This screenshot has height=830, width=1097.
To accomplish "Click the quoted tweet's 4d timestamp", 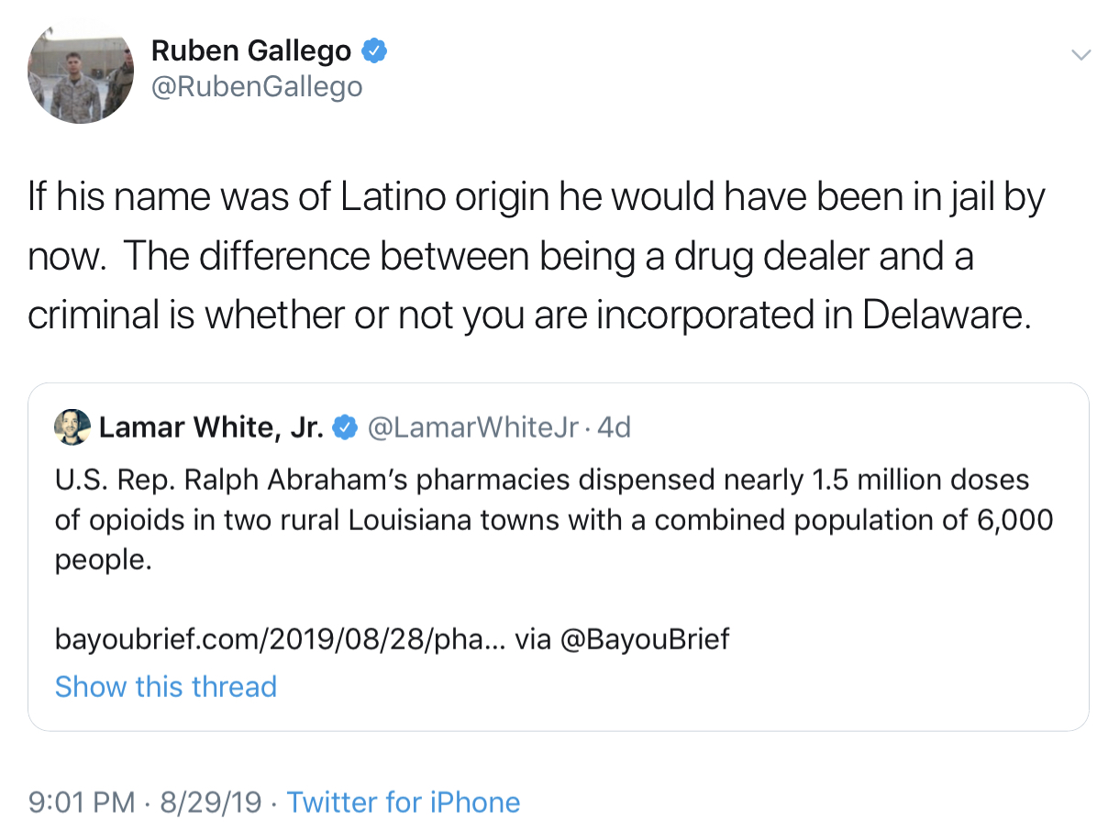I will click(615, 426).
